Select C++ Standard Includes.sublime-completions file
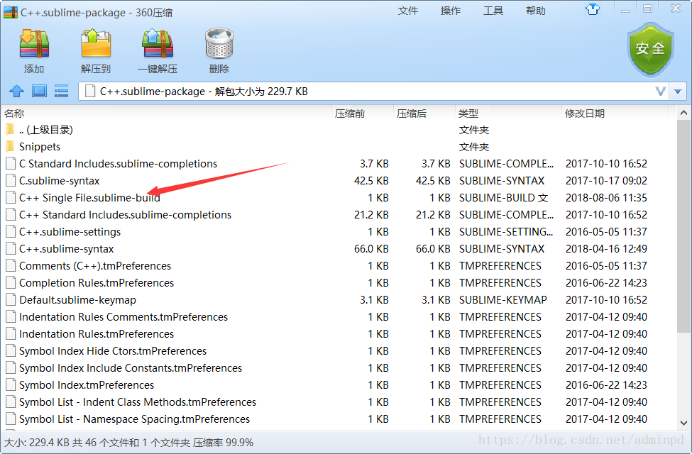 125,215
